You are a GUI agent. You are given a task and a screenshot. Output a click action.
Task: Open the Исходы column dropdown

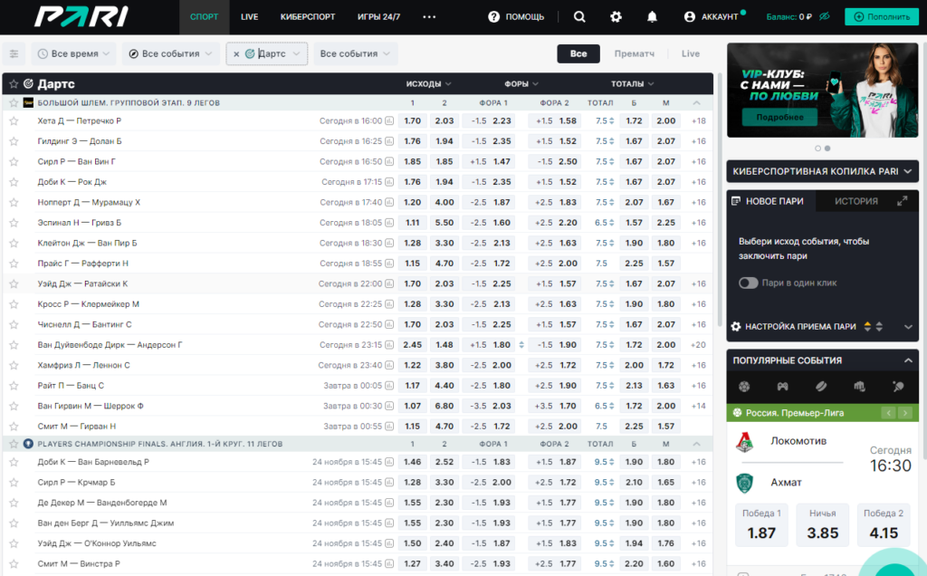(428, 84)
